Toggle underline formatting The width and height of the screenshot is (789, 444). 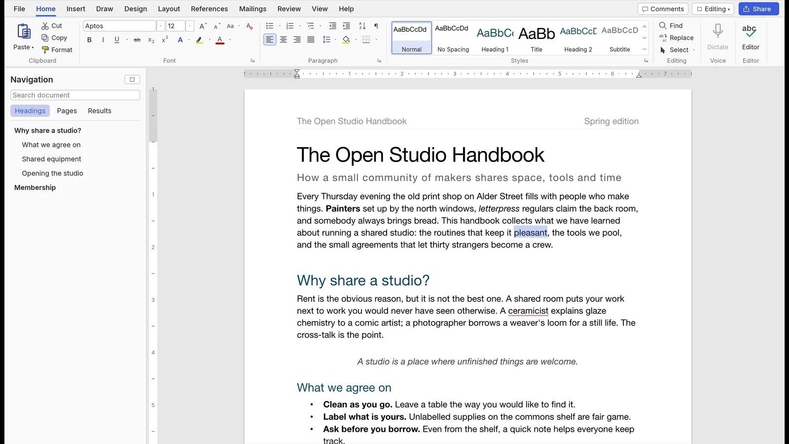tap(117, 40)
